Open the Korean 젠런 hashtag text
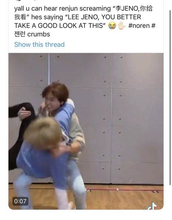This screenshot has width=172, height=220. pos(20,34)
